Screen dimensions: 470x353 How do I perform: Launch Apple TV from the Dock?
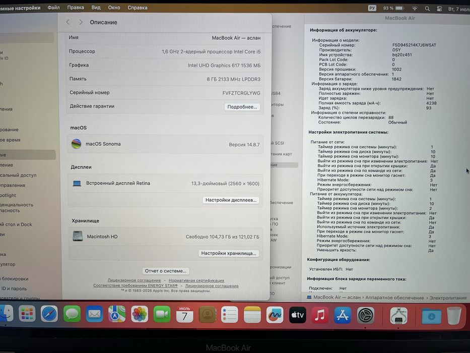pyautogui.click(x=297, y=315)
